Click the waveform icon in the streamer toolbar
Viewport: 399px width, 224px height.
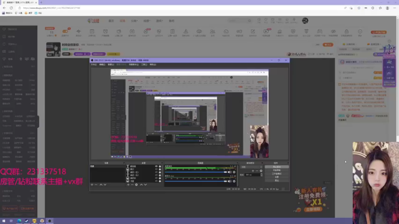click(x=79, y=31)
